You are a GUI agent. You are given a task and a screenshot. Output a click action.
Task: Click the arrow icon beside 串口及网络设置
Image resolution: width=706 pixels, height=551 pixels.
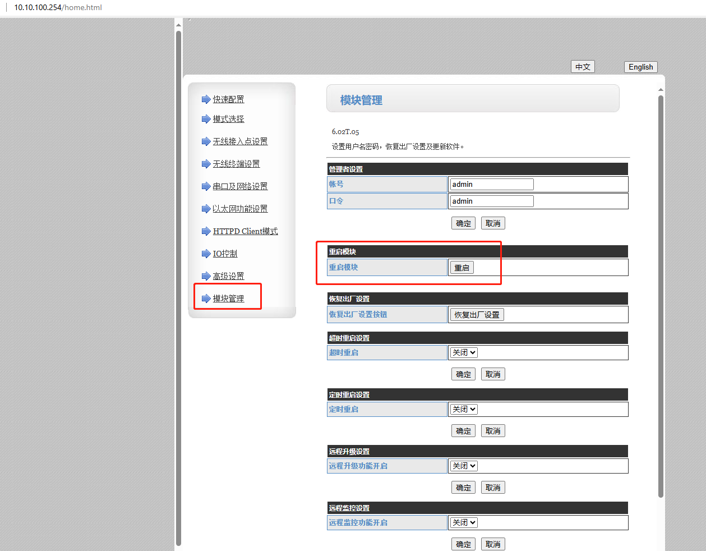point(206,186)
